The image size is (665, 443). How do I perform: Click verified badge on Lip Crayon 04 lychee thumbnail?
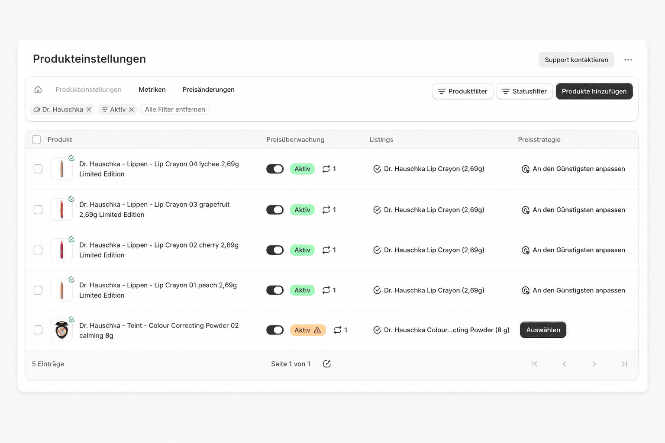click(x=71, y=158)
